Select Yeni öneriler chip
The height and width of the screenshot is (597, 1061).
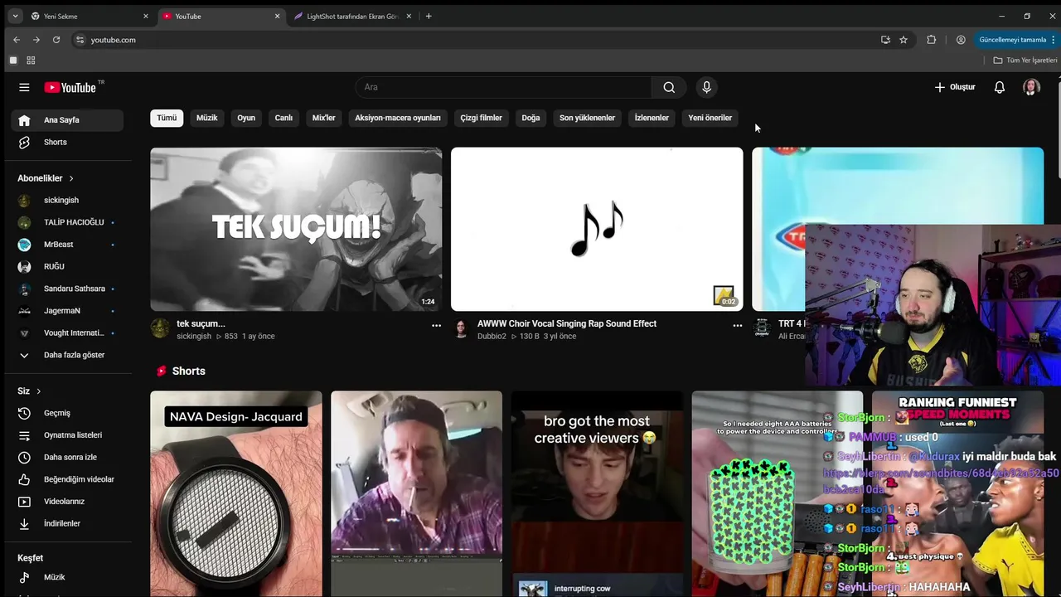[x=710, y=118]
